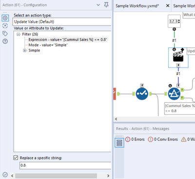Select the Numeric Up Down tool
This screenshot has height=179, width=195.
174,21
